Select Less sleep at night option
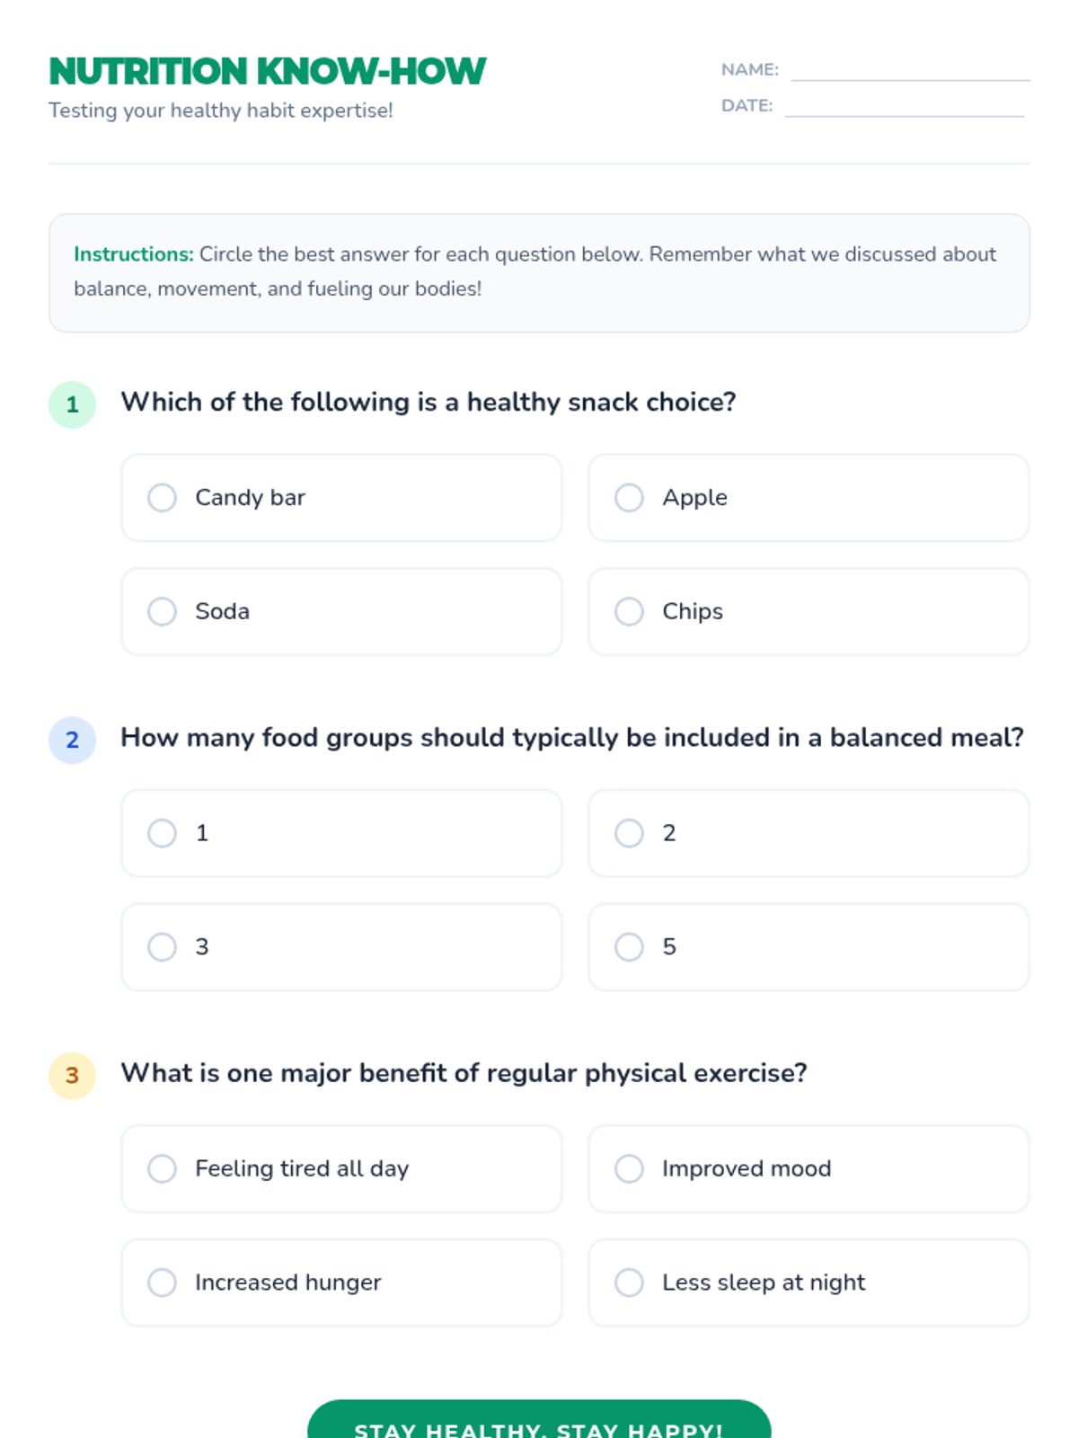1078x1438 pixels. [x=629, y=1283]
